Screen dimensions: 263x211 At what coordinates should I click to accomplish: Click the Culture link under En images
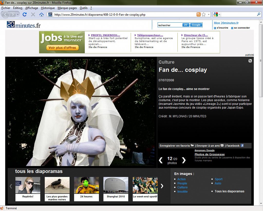(183, 187)
